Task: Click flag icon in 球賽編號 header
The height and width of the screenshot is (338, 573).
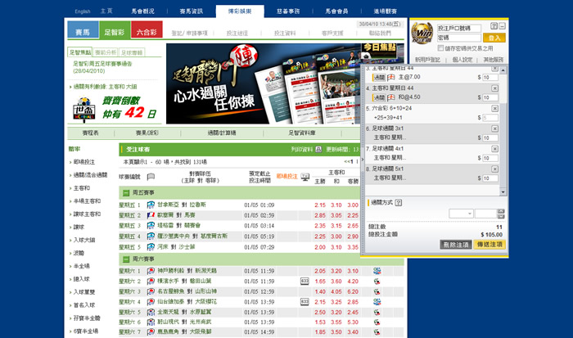Action: tap(151, 177)
